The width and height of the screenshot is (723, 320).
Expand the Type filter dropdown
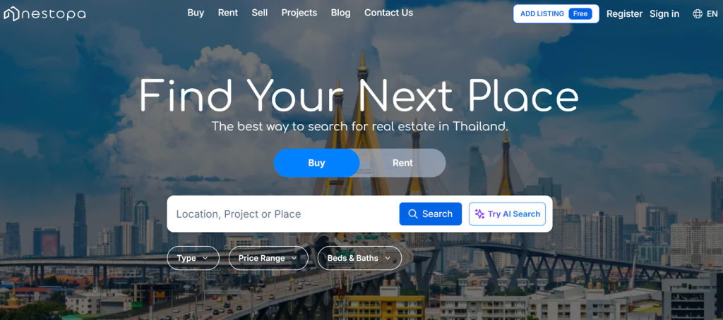[x=193, y=258]
